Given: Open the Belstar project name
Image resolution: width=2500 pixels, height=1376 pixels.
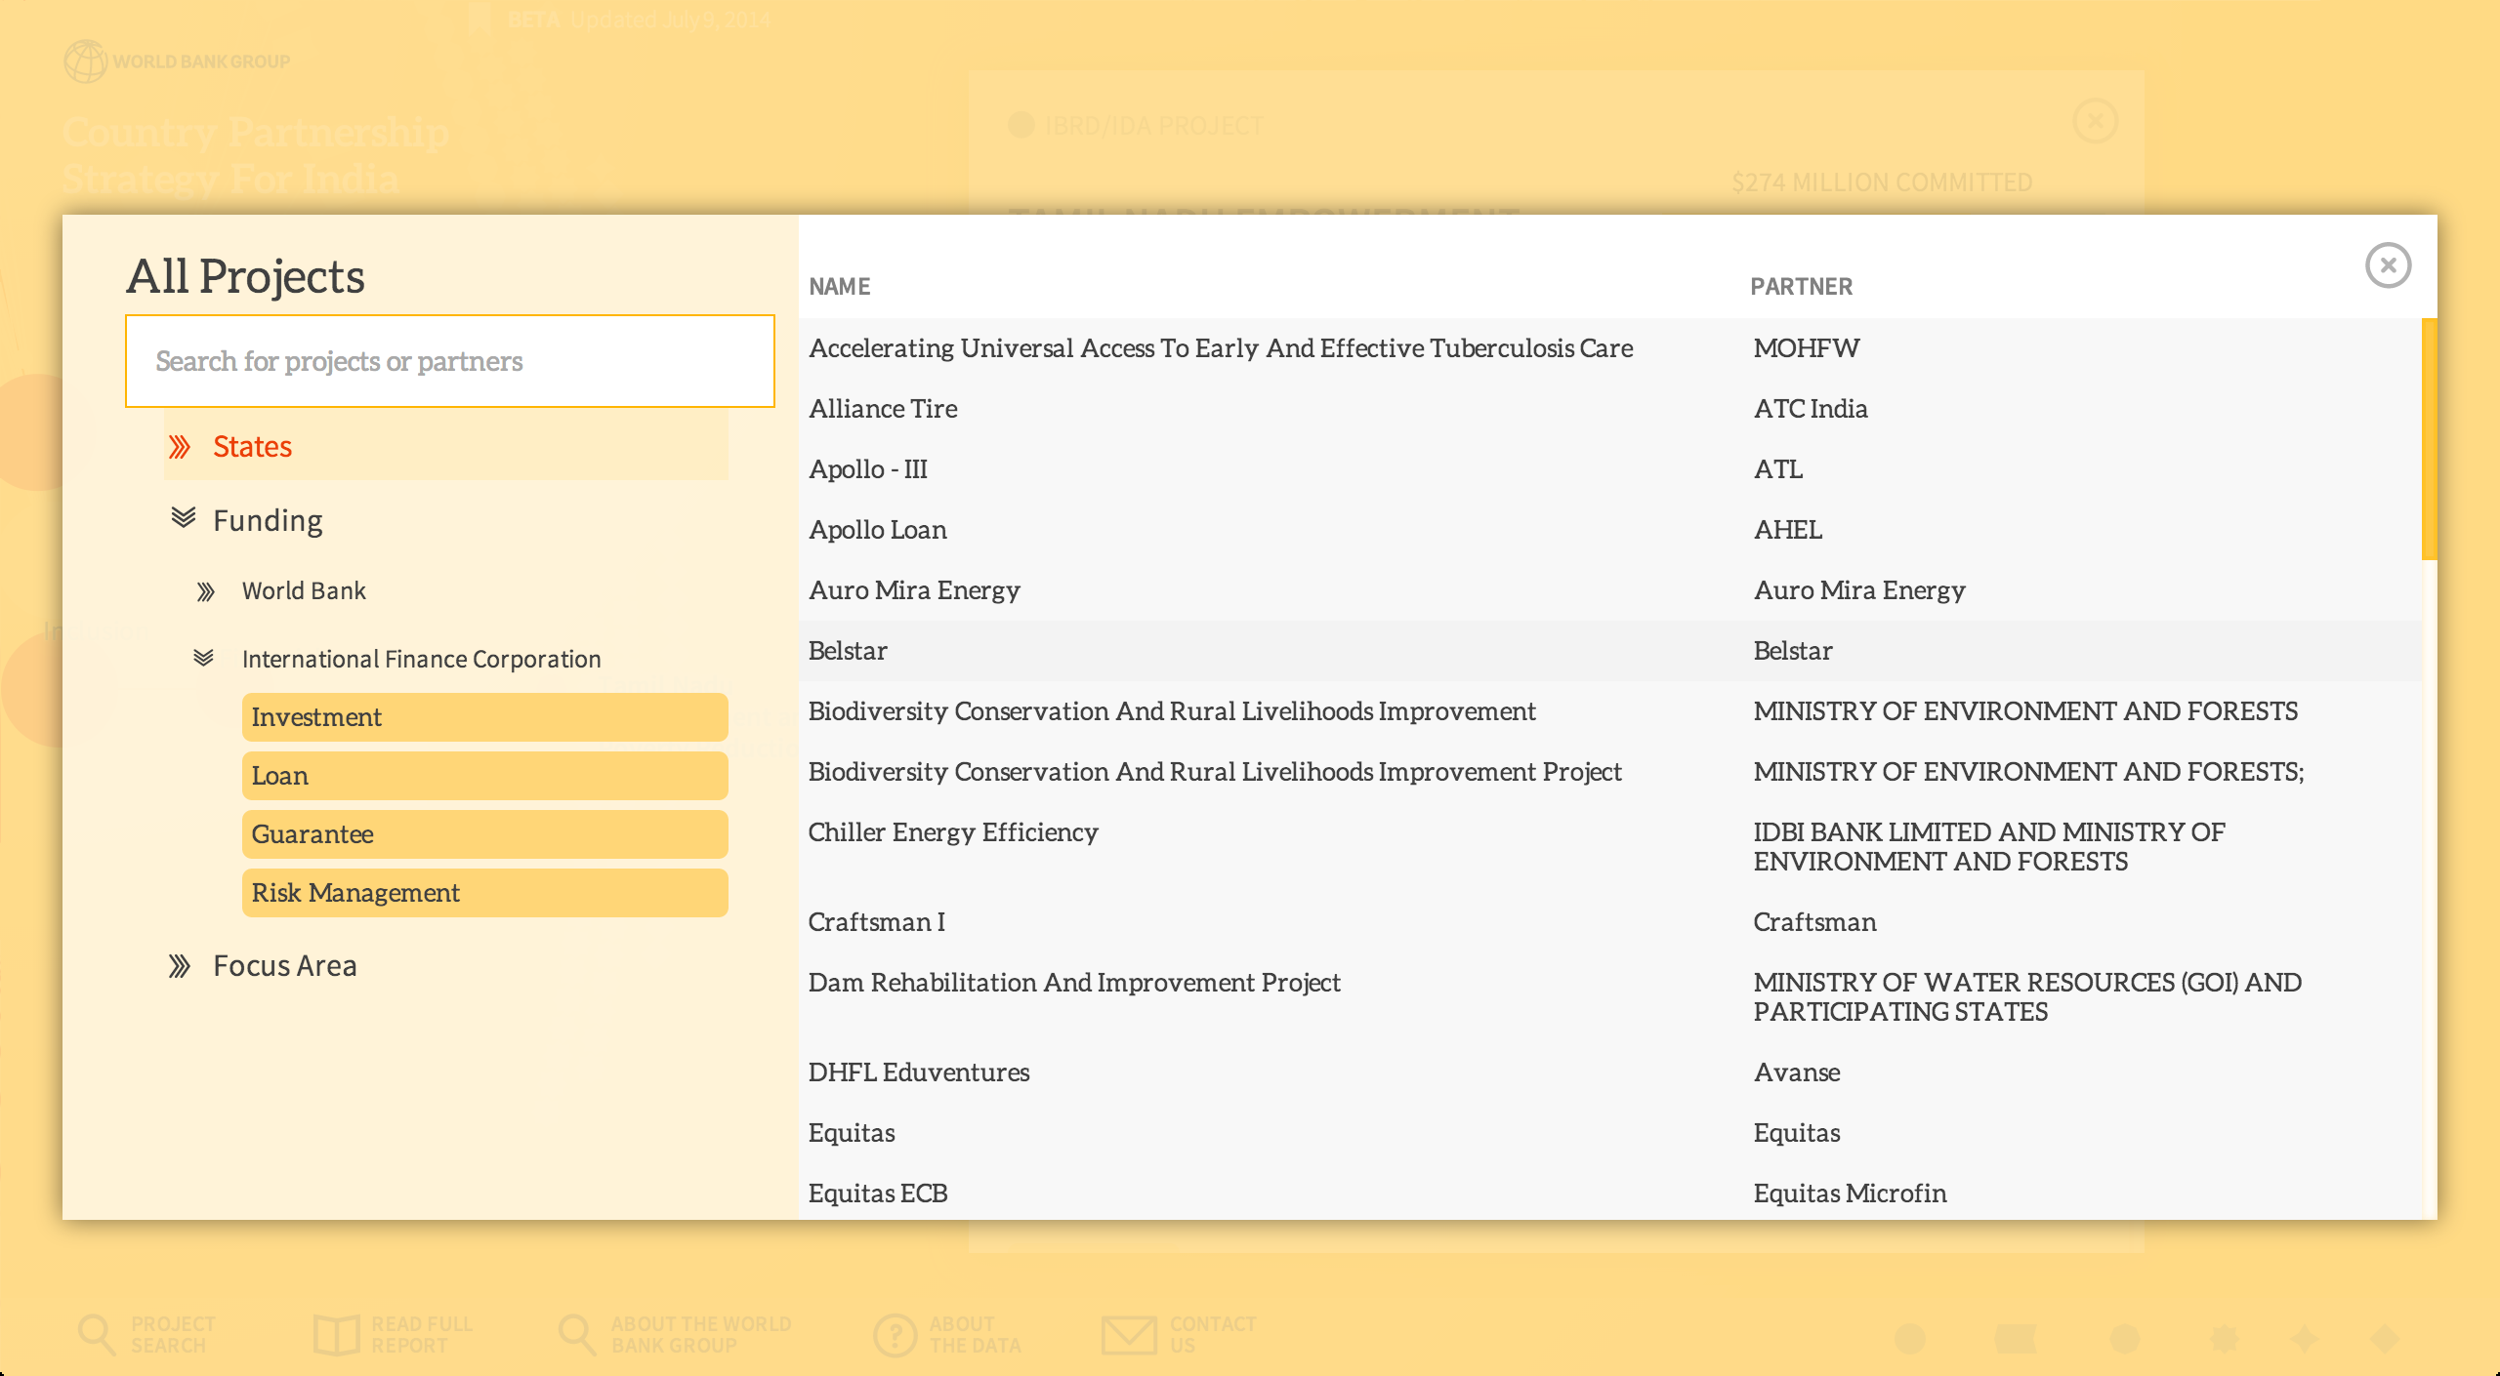Looking at the screenshot, I should pos(848,651).
